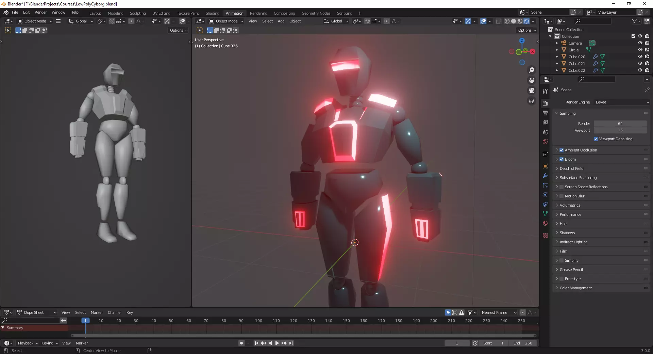Viewport: 653px width, 354px height.
Task: Disable the Viewport Denoising checkbox
Action: pyautogui.click(x=596, y=139)
